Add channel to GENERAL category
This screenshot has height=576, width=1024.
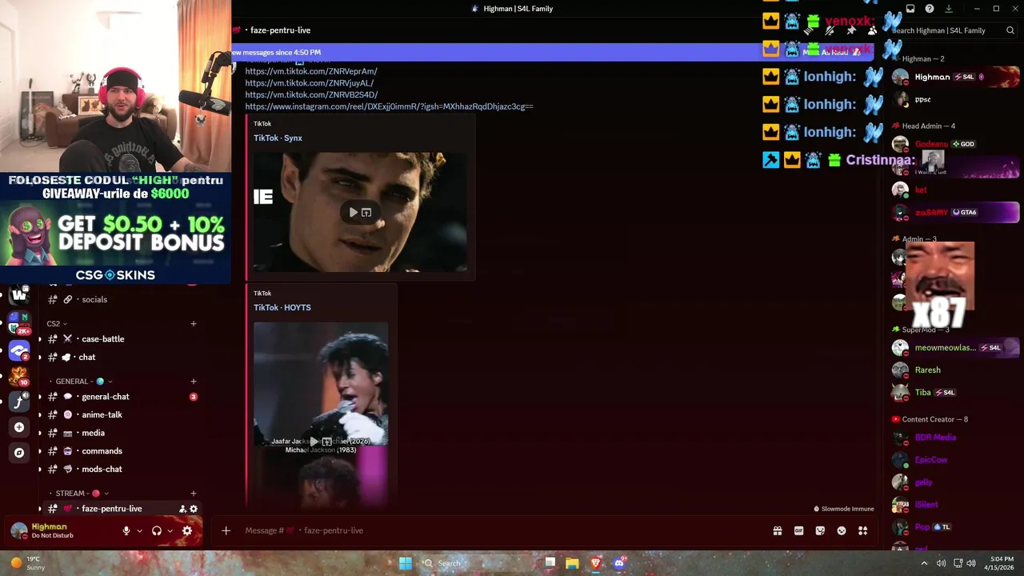tap(194, 382)
